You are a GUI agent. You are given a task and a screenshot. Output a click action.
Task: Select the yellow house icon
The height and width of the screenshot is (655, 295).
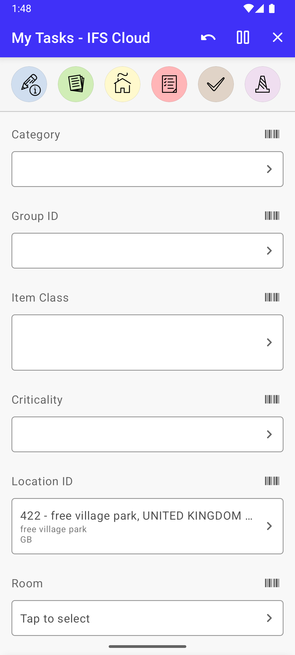122,84
